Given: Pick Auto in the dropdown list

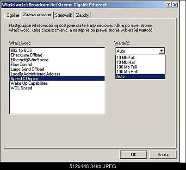Looking at the screenshot, I should point(140,76).
